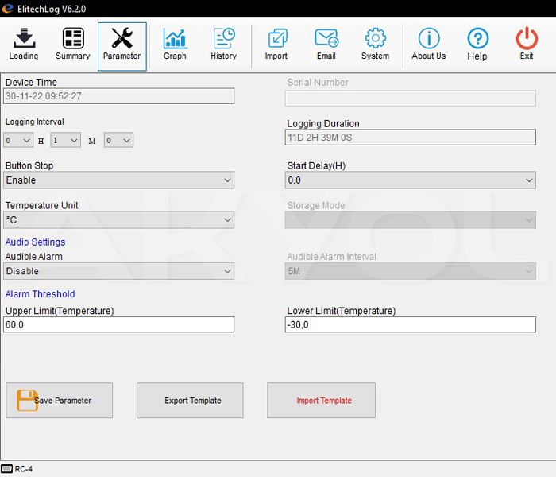Expand the Temperature Unit dropdown

119,219
